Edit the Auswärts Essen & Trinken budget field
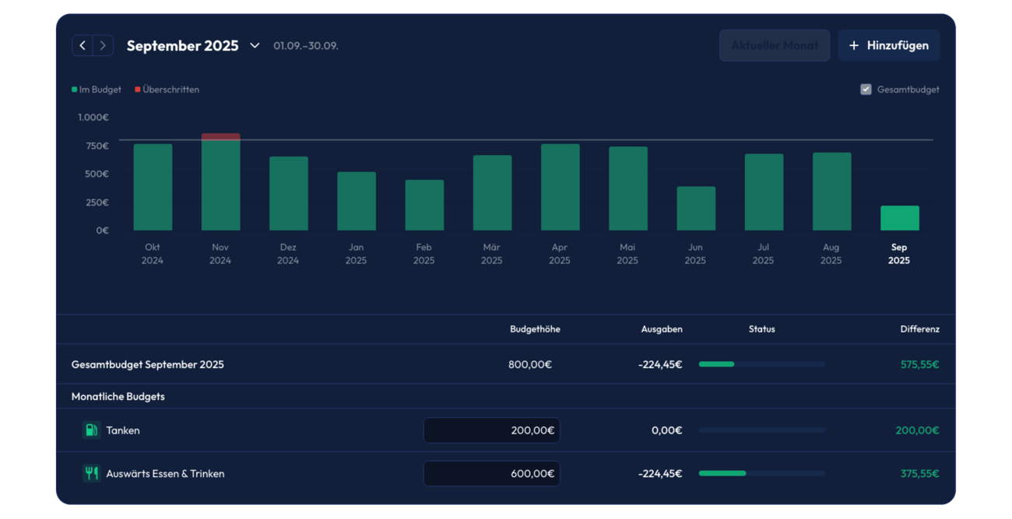 [491, 473]
